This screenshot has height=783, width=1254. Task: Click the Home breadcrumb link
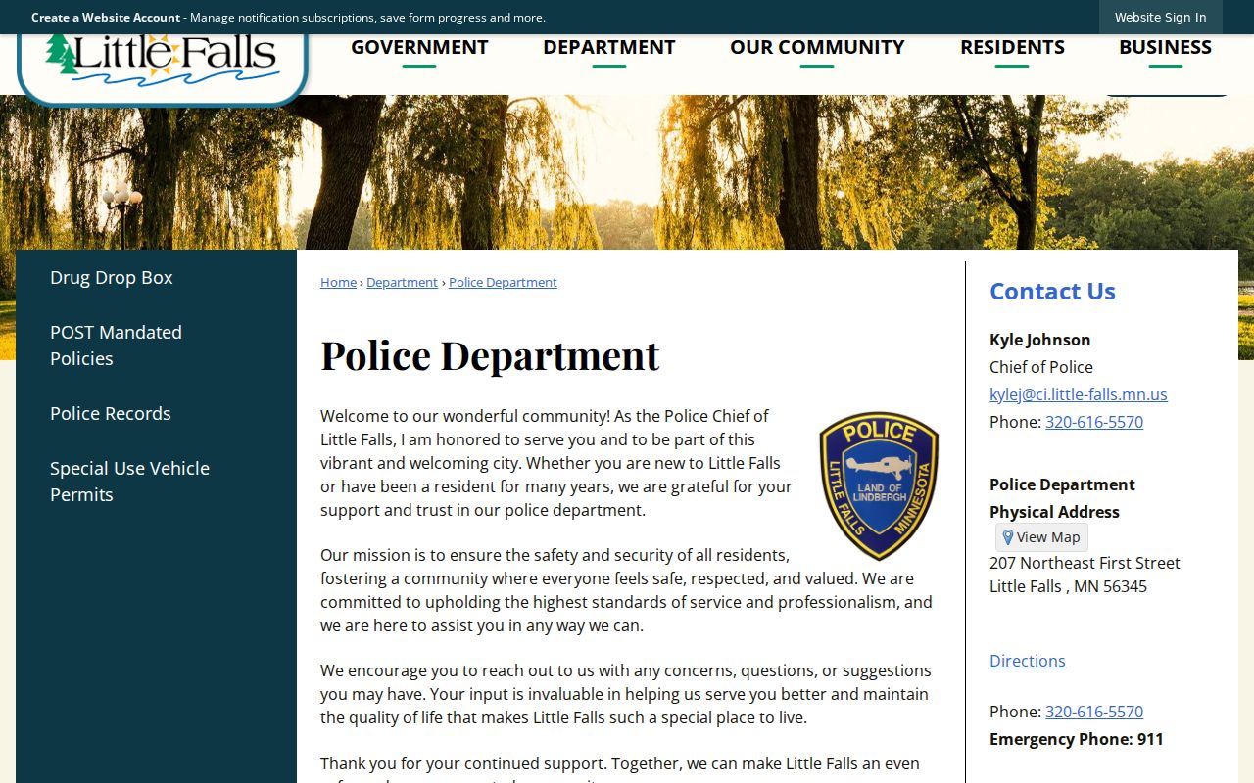338,282
